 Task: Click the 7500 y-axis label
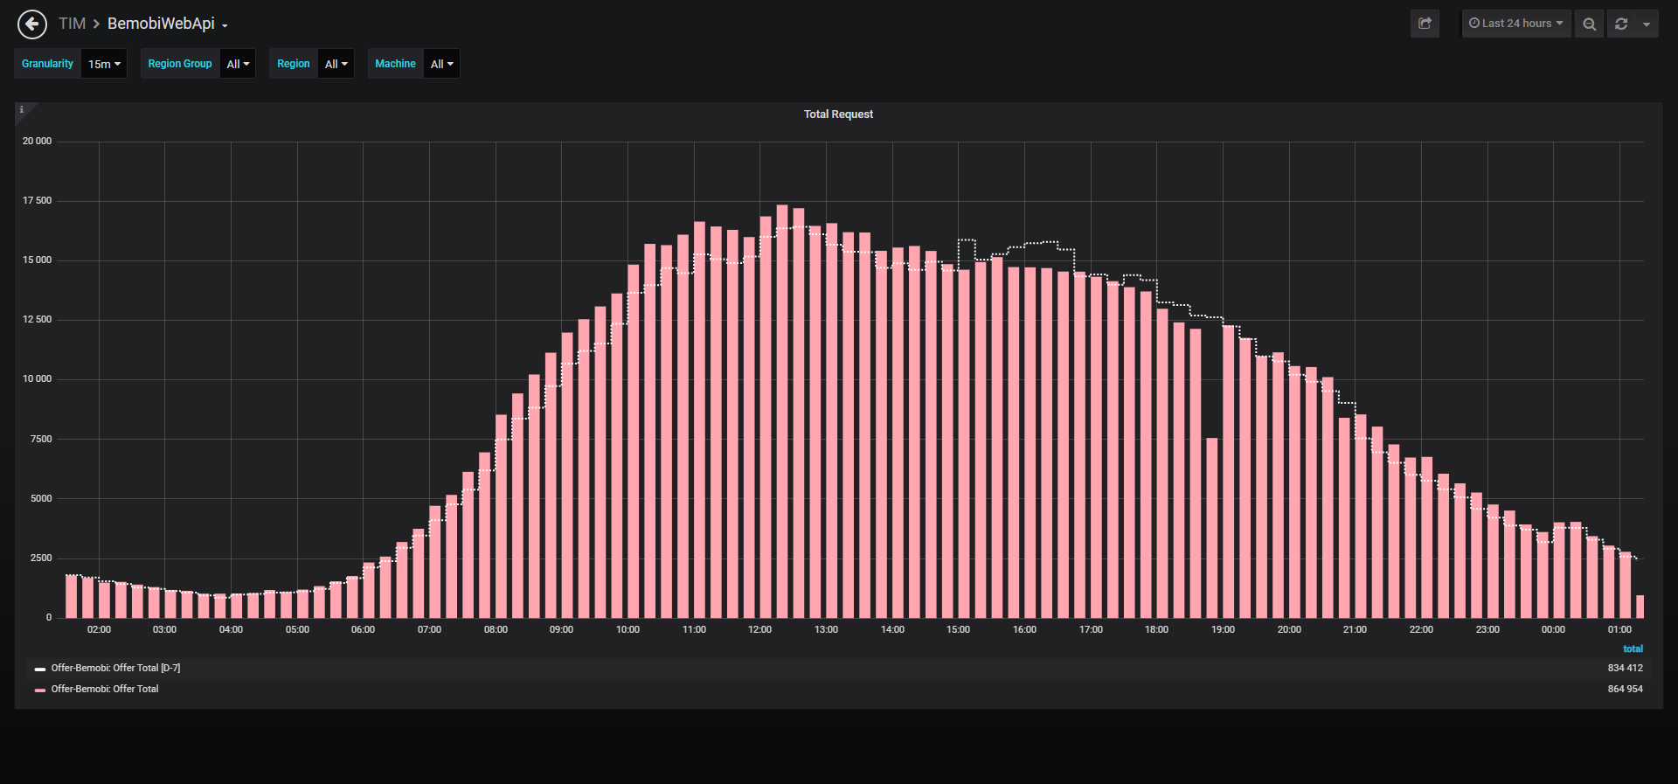(x=41, y=439)
